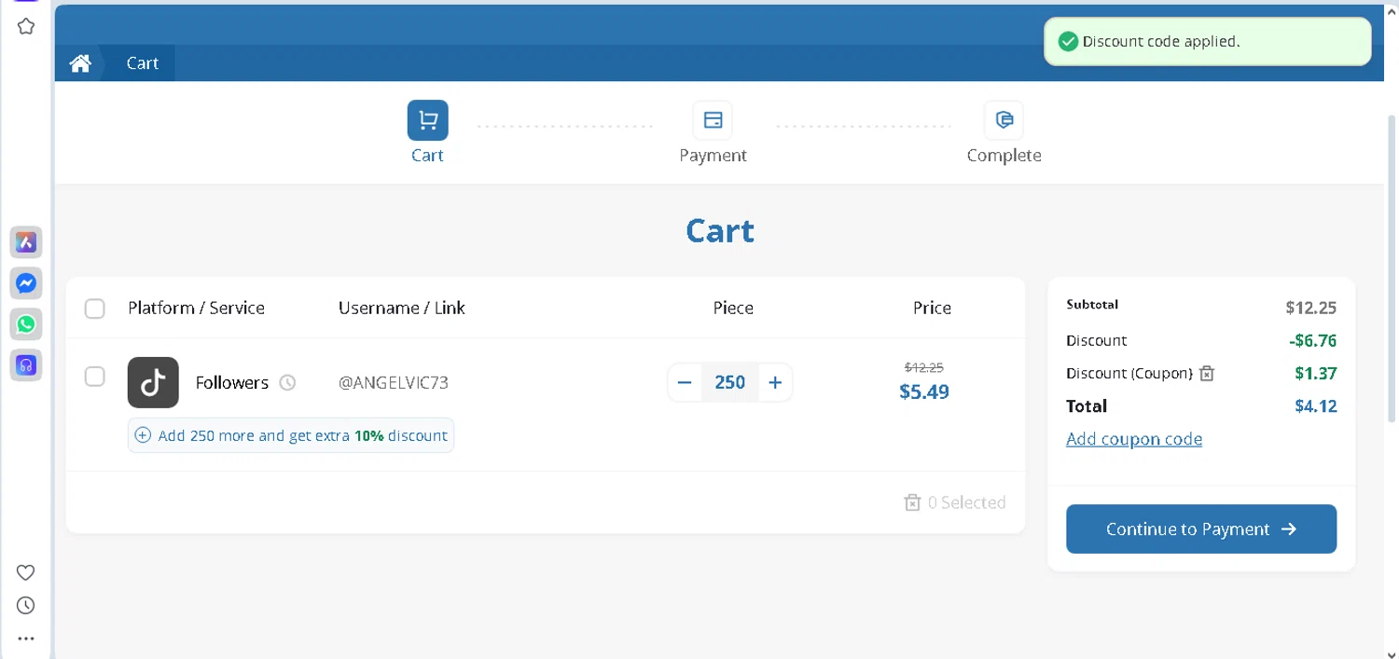Go to the home page icon
1399x659 pixels.
[x=80, y=63]
